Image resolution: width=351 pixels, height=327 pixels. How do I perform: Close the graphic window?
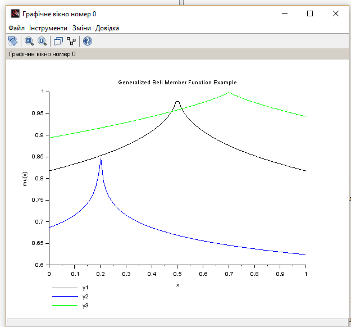coord(335,13)
